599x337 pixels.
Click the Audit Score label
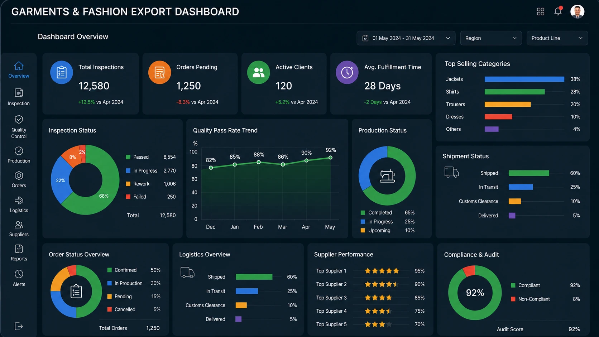pos(510,329)
